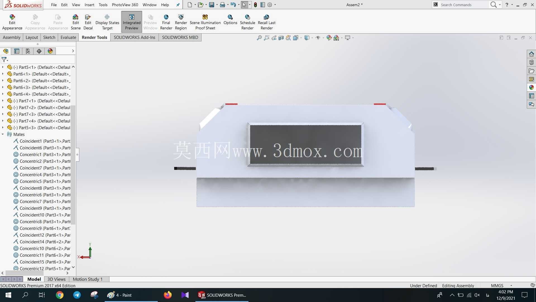
Task: Expand the Part5<1> tree node
Action: click(x=3, y=67)
